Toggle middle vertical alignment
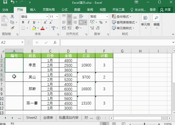Viewport: 175px width, 125px height. point(69,17)
